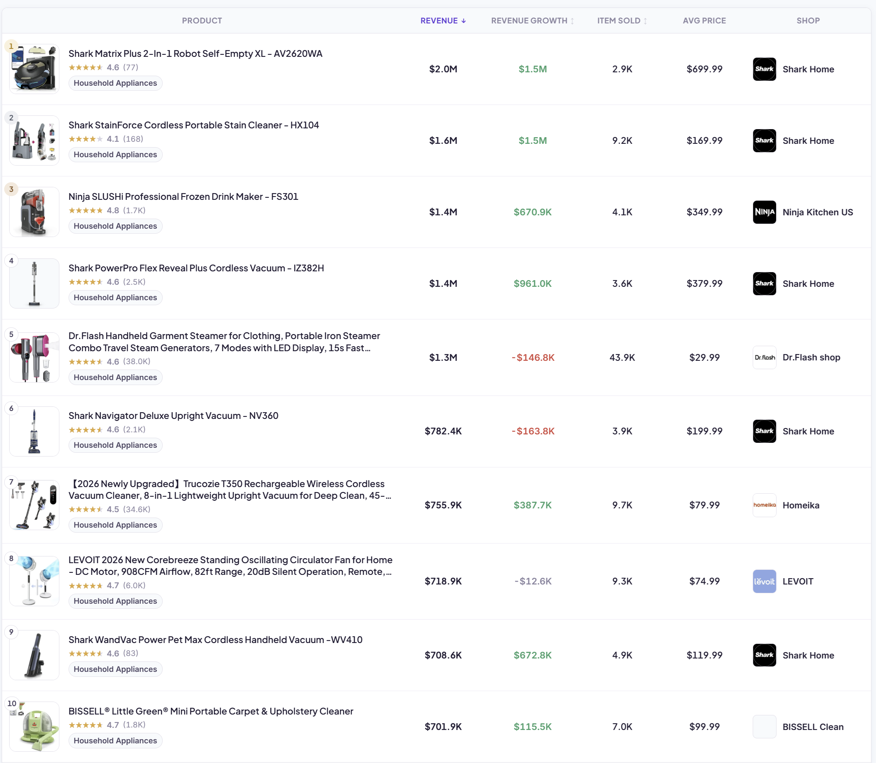This screenshot has height=763, width=876.
Task: Click the SHOP column header
Action: click(808, 20)
